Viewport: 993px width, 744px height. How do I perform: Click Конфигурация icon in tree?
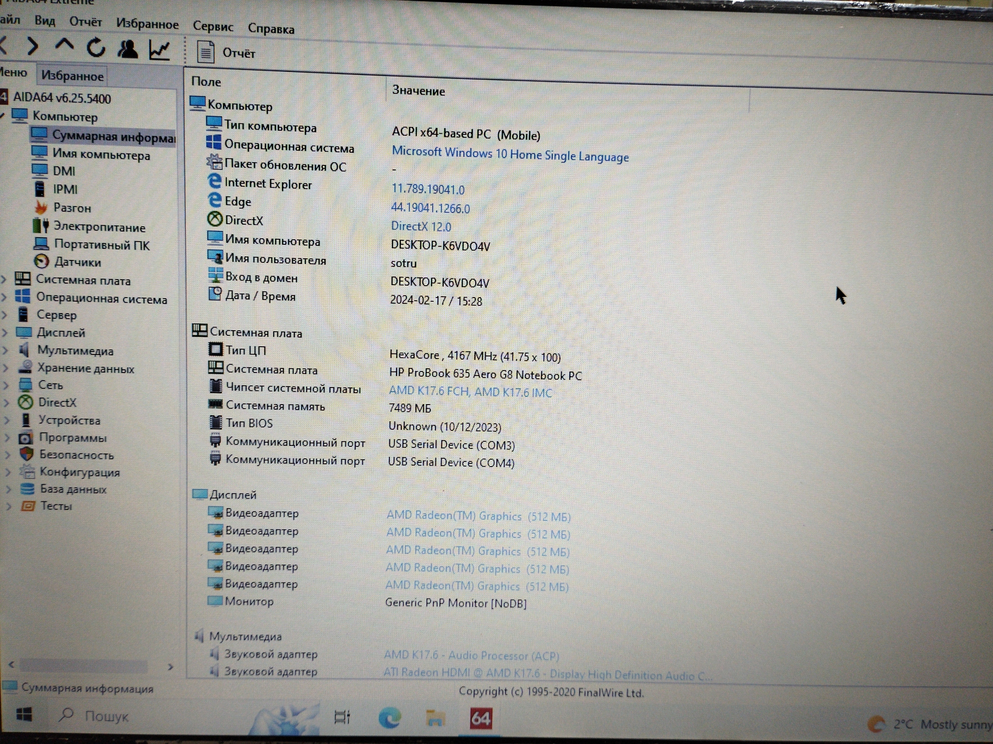27,471
